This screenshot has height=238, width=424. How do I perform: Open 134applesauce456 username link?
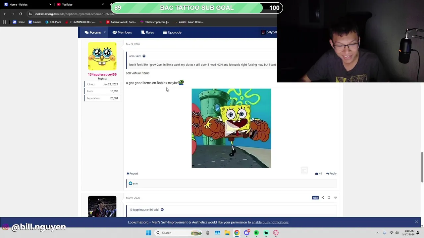pos(102,74)
